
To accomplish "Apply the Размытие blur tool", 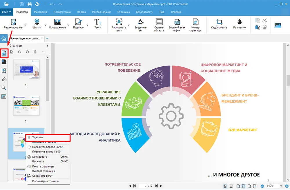I will click(x=239, y=24).
